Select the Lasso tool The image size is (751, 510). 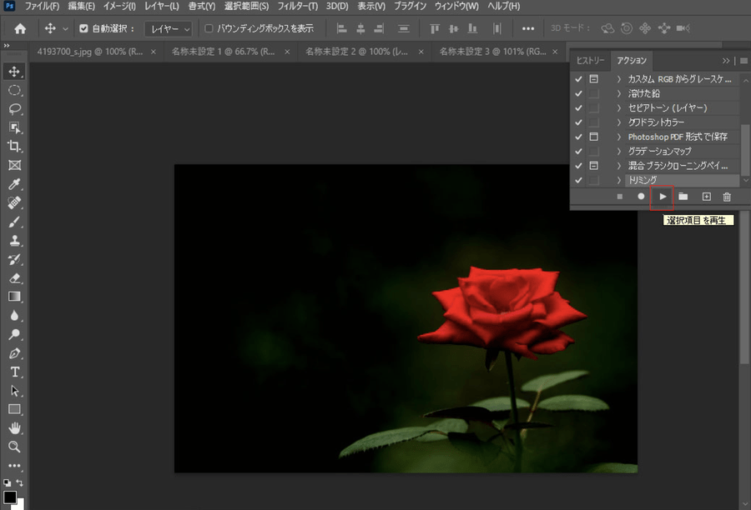coord(14,109)
